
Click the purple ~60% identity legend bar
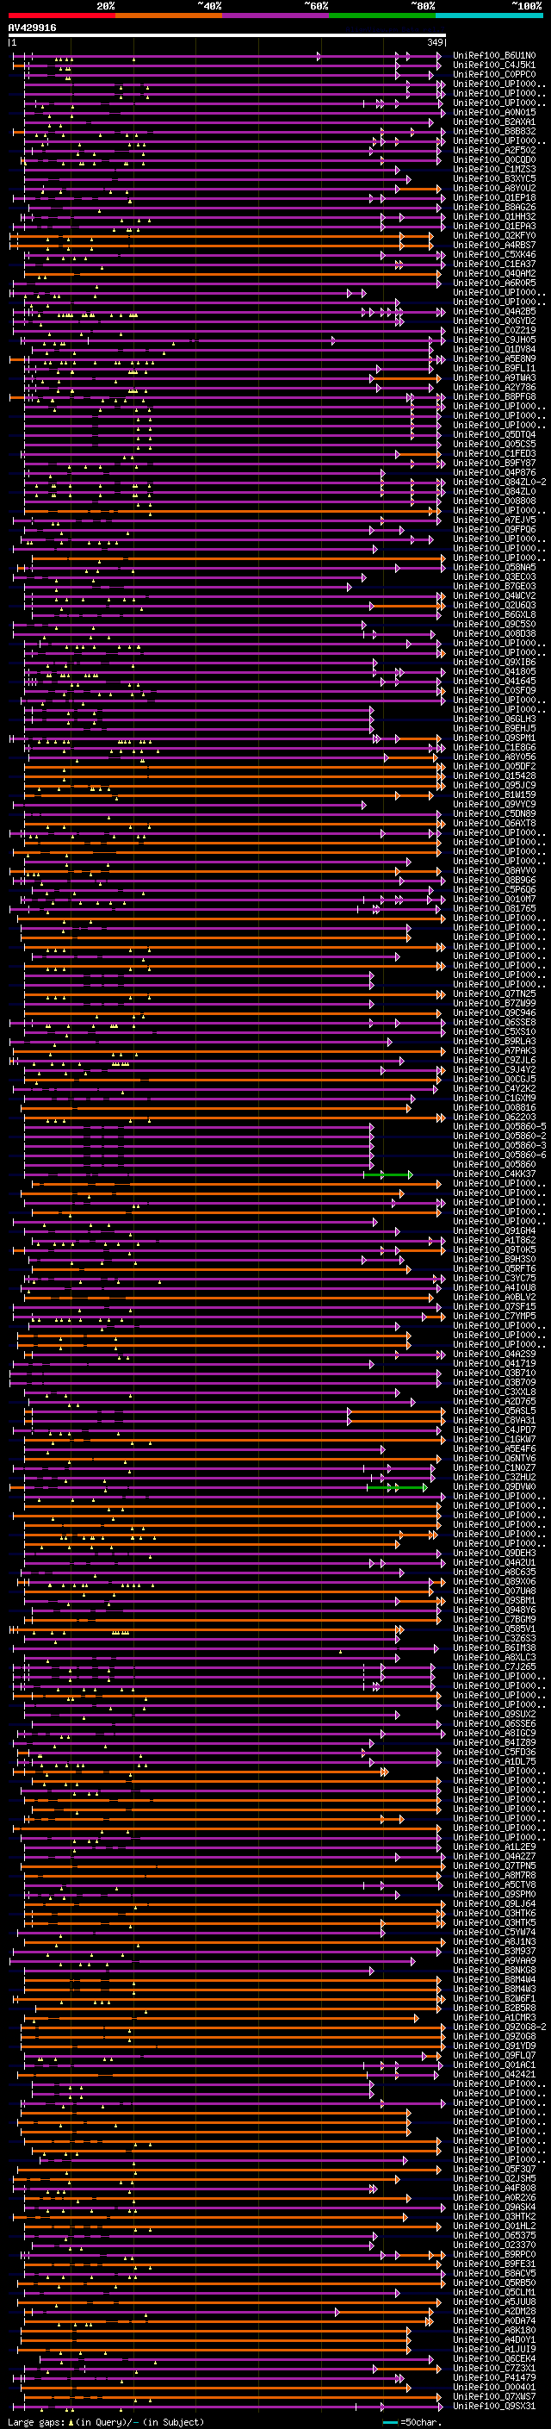coord(276,16)
